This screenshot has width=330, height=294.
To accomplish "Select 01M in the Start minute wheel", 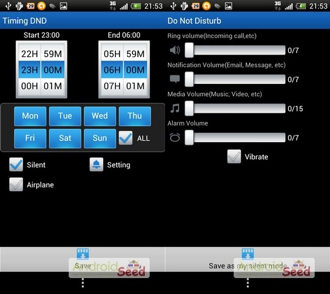I will point(53,86).
